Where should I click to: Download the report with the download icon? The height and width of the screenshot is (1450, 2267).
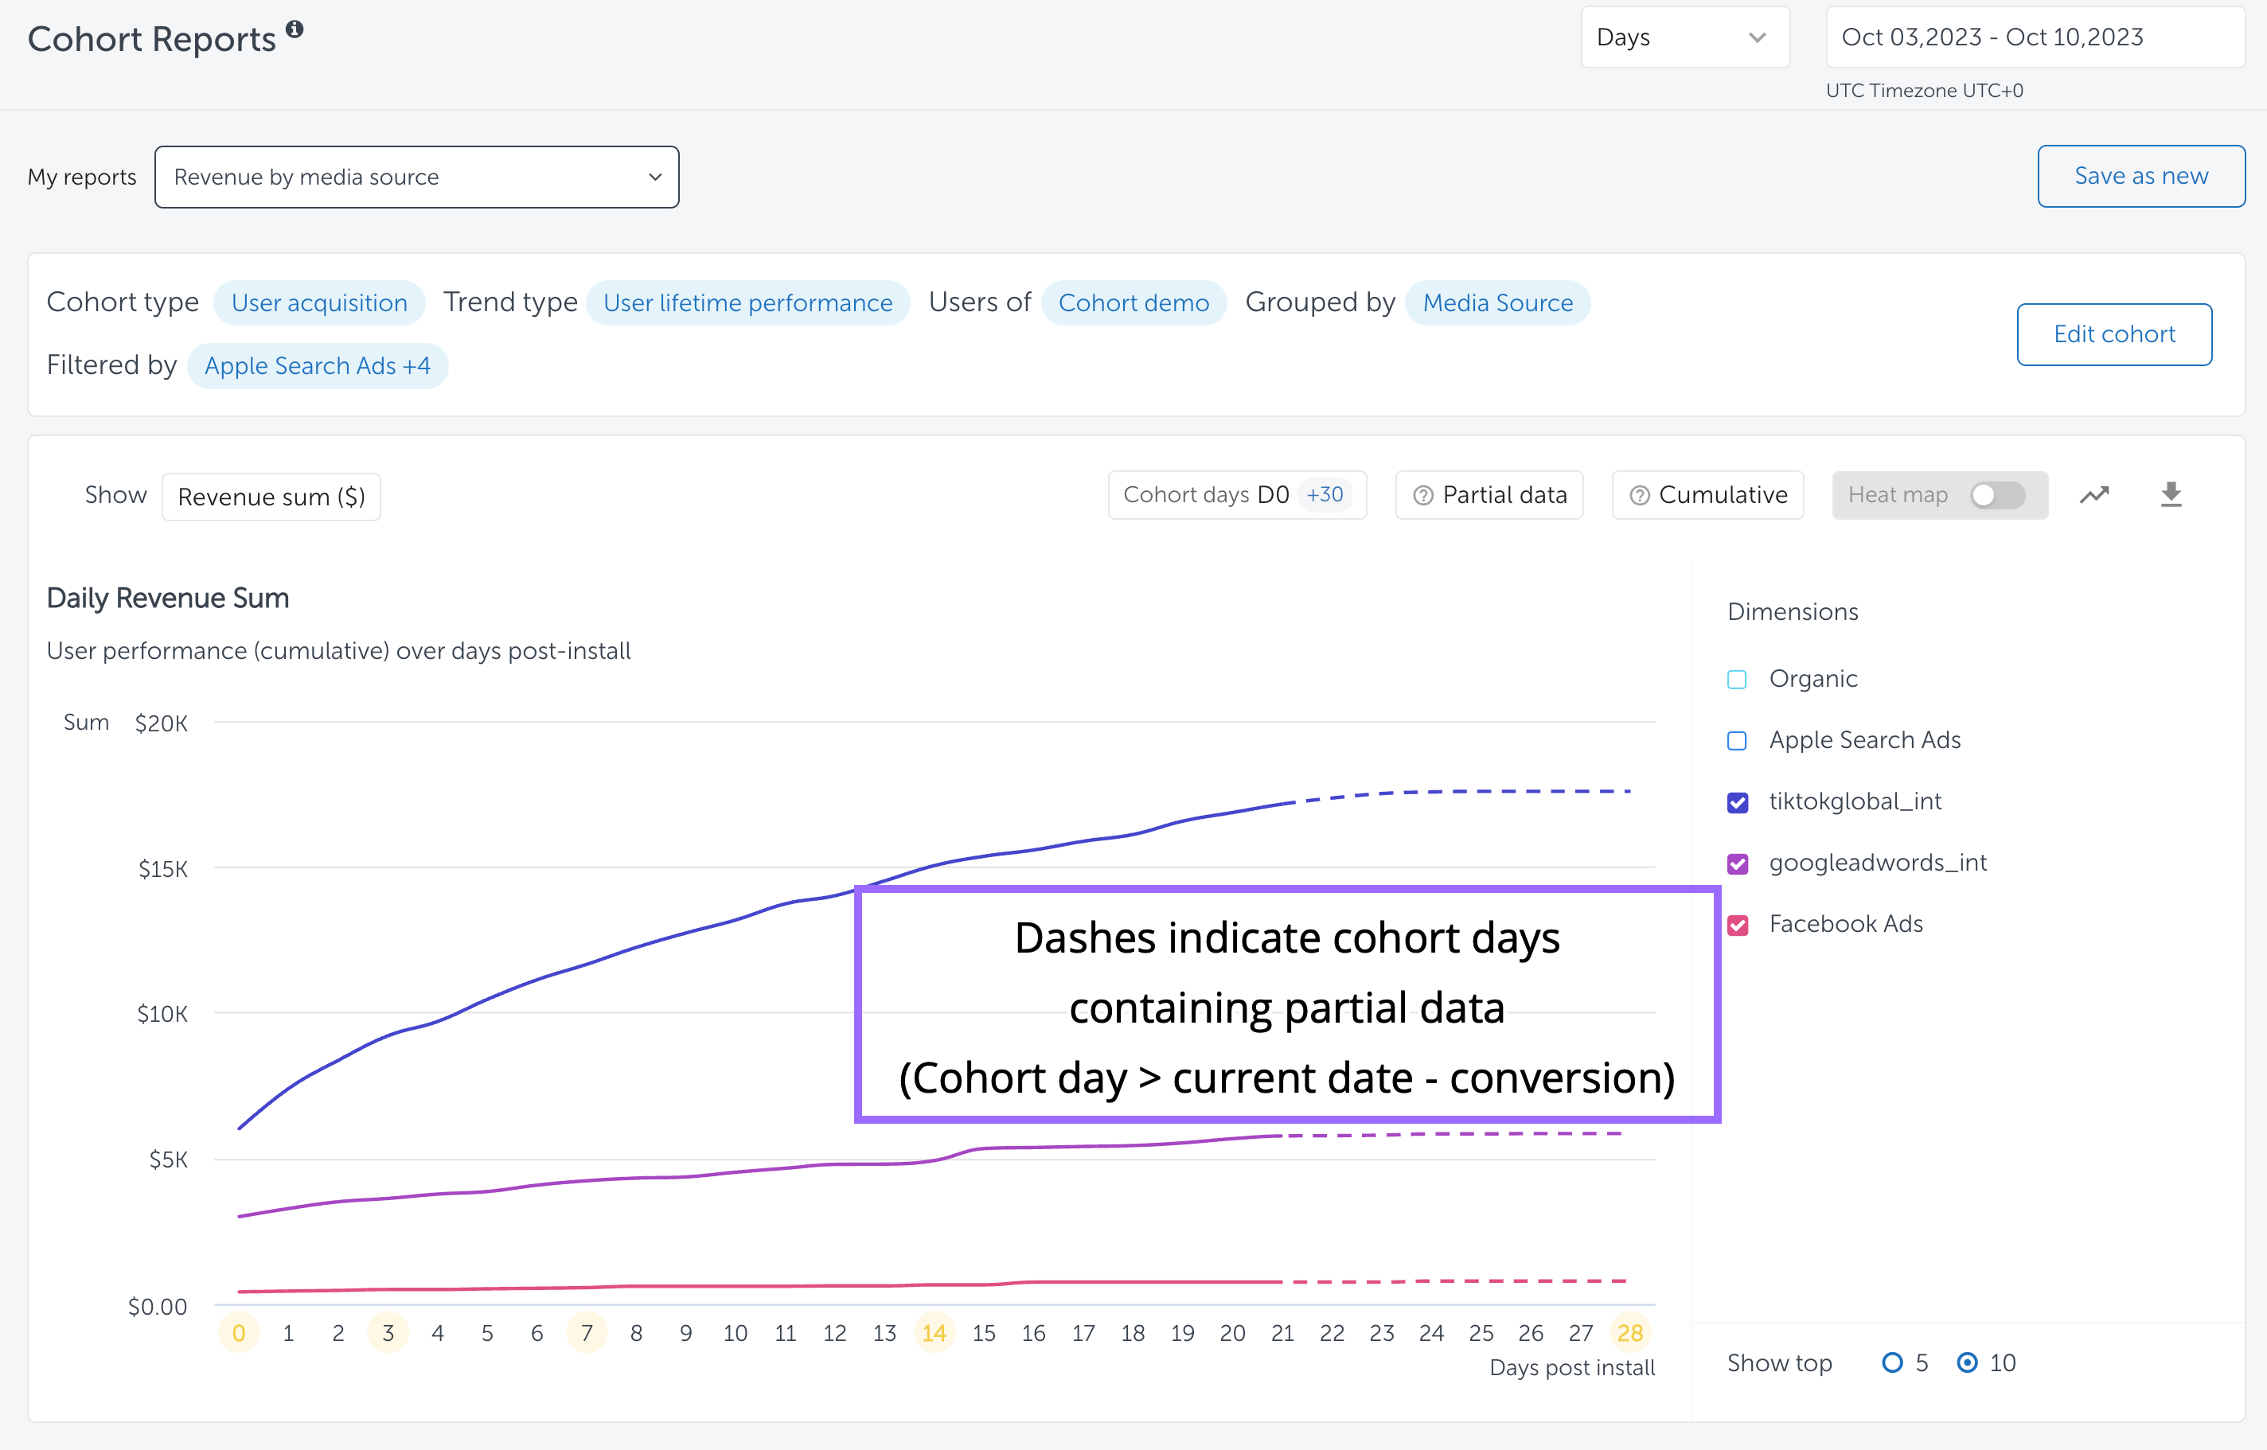pos(2171,495)
